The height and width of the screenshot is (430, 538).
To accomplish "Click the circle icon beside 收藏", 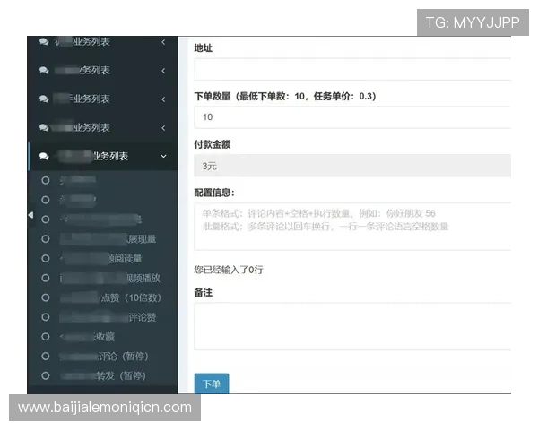I will pyautogui.click(x=46, y=337).
